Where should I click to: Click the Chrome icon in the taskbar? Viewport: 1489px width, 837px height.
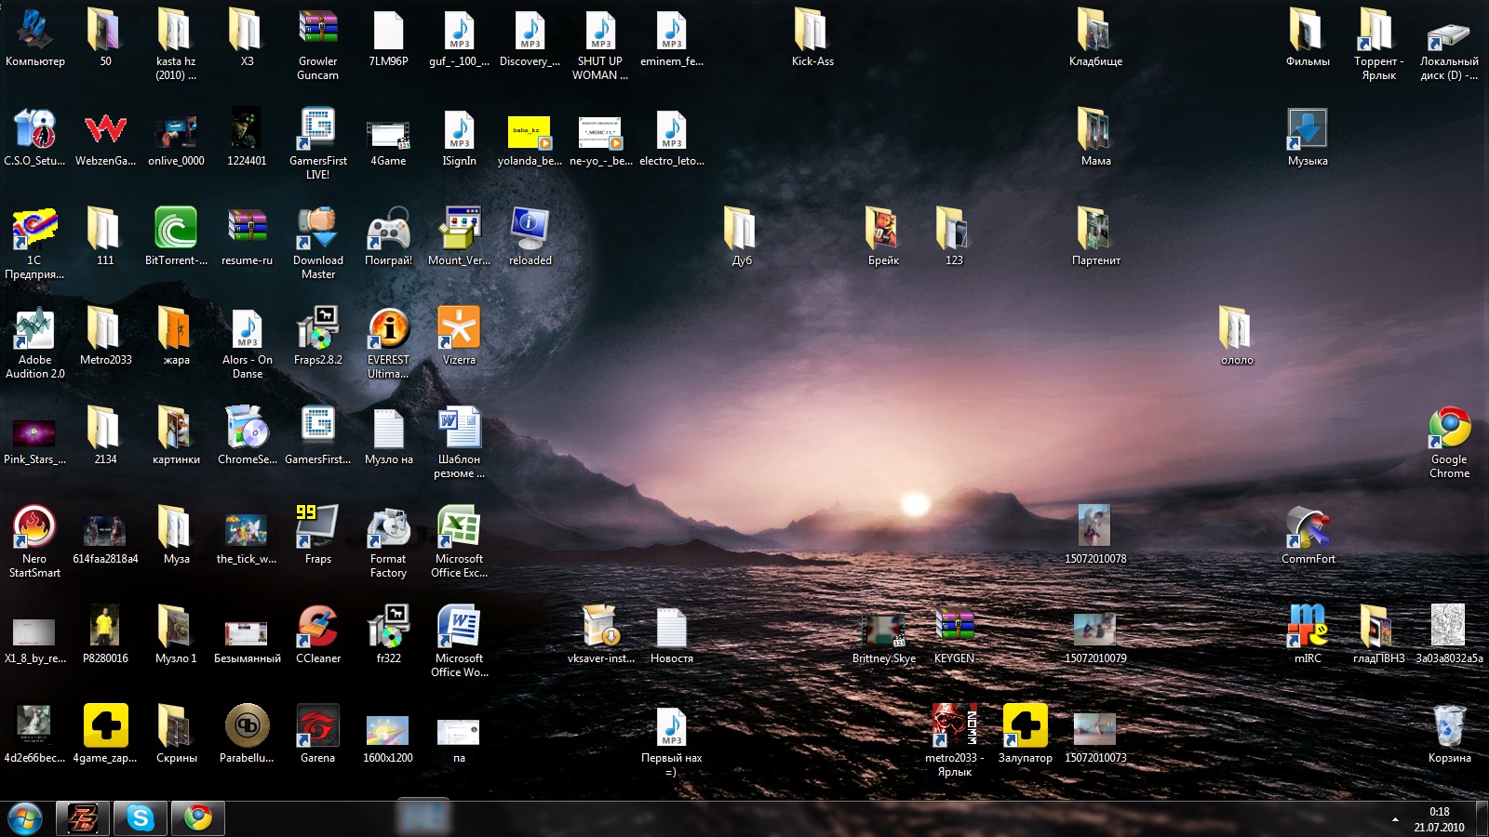click(x=197, y=817)
